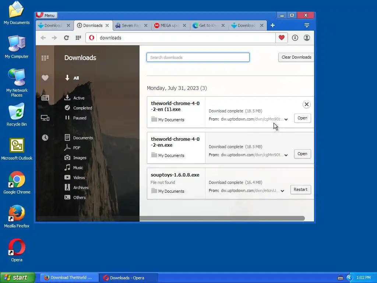Screen dimensions: 377x283
Task: Open My Documents folder for theworld-chrome-4-0-2-en.exe
Action: pos(168,156)
